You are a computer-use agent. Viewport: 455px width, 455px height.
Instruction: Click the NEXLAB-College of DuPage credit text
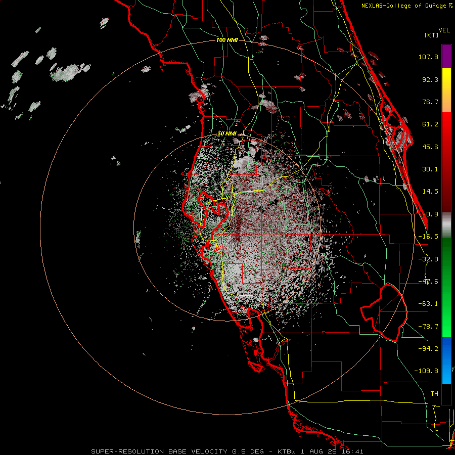pos(406,6)
